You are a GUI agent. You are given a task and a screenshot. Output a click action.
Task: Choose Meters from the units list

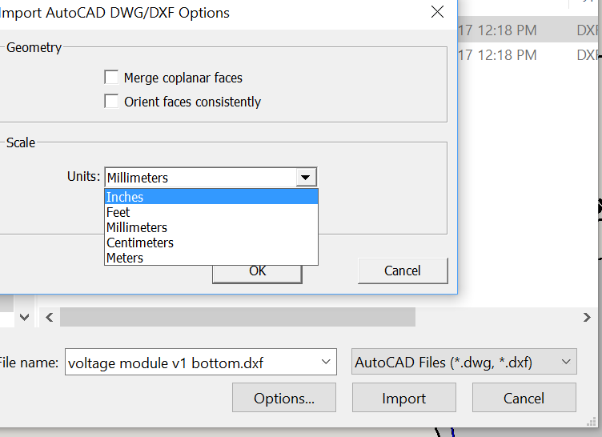pos(211,258)
